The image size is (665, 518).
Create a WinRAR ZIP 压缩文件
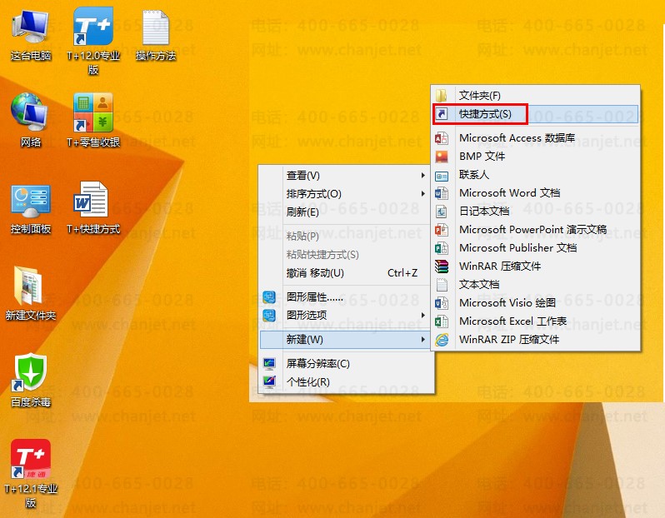click(x=535, y=340)
